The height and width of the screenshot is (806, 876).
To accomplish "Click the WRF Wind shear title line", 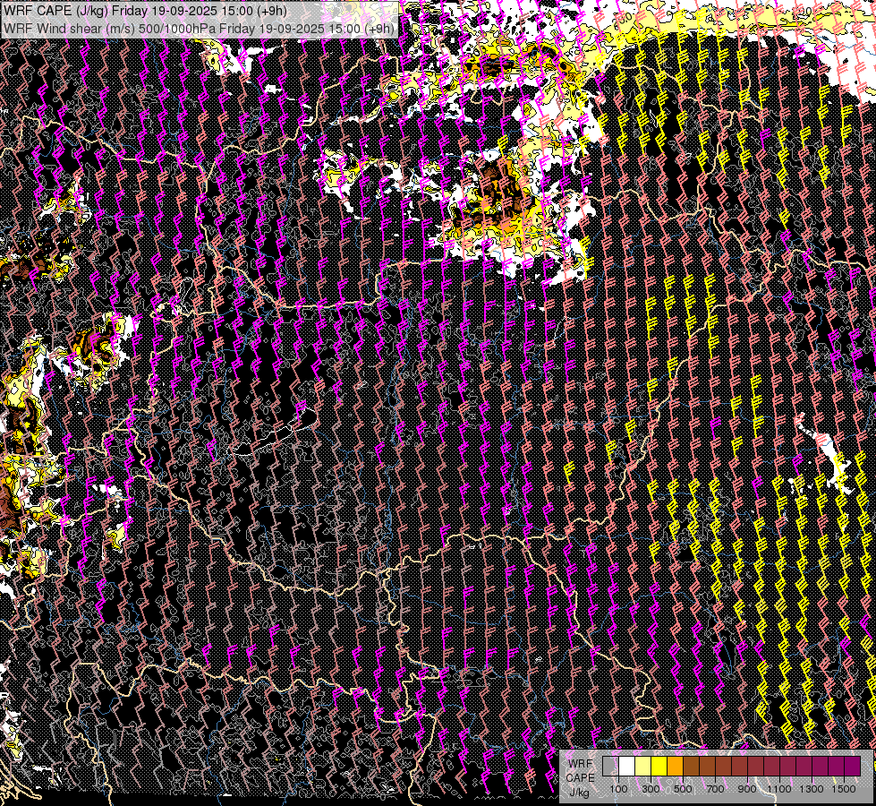I will coord(199,28).
